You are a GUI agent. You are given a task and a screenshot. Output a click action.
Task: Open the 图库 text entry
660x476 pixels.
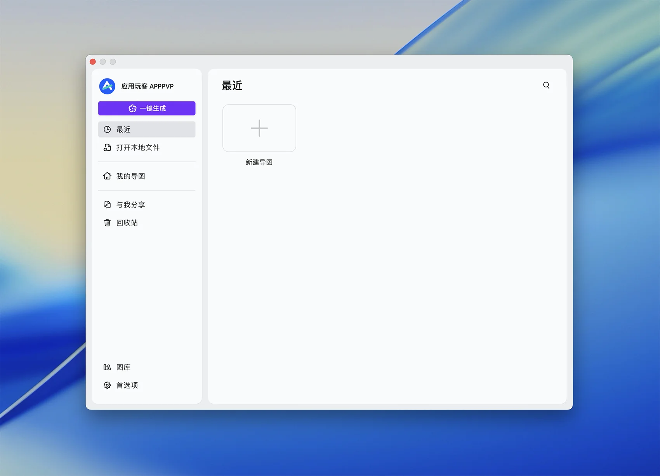pos(123,367)
